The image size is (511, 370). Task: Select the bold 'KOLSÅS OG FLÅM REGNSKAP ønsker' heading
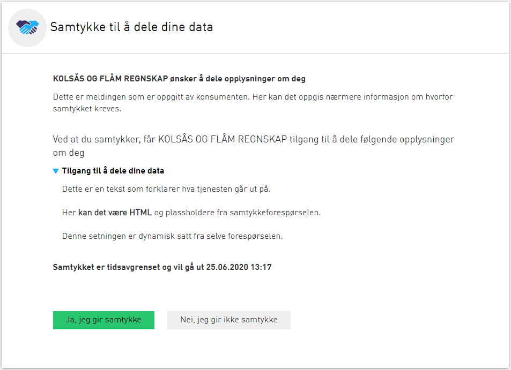[x=179, y=79]
